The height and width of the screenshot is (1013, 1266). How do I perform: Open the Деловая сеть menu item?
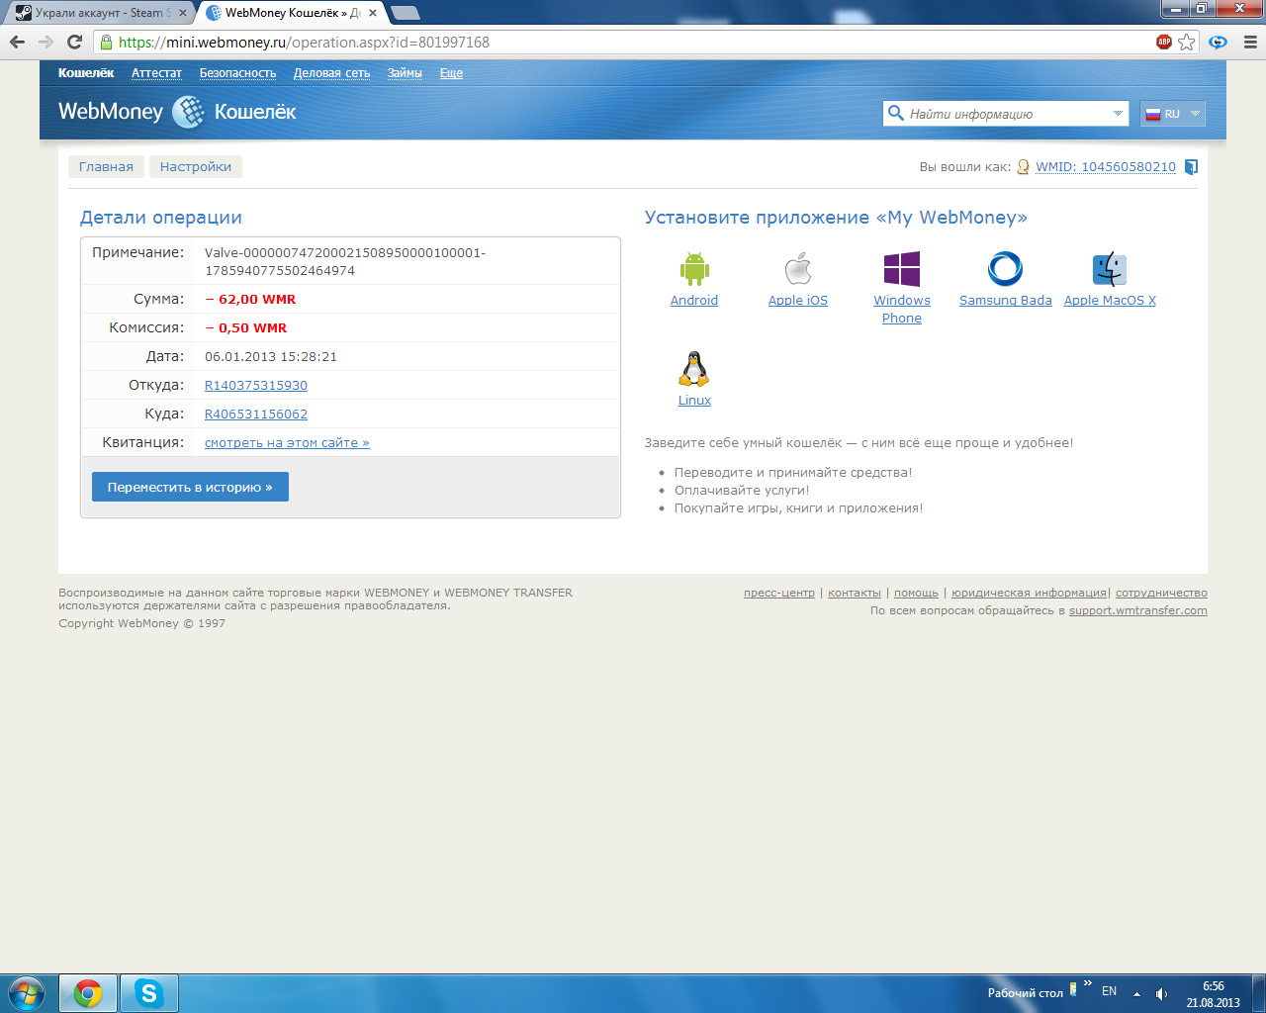pos(331,73)
